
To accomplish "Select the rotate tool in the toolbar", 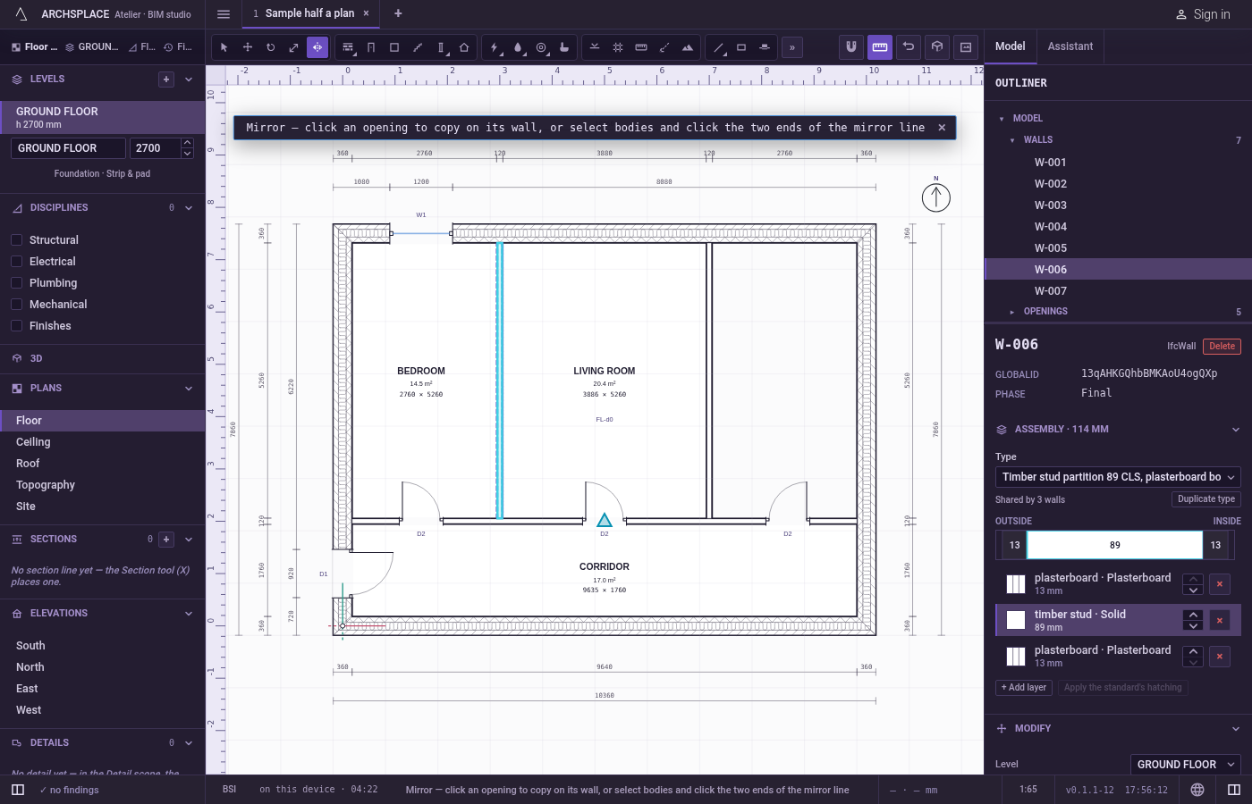I will (x=271, y=47).
